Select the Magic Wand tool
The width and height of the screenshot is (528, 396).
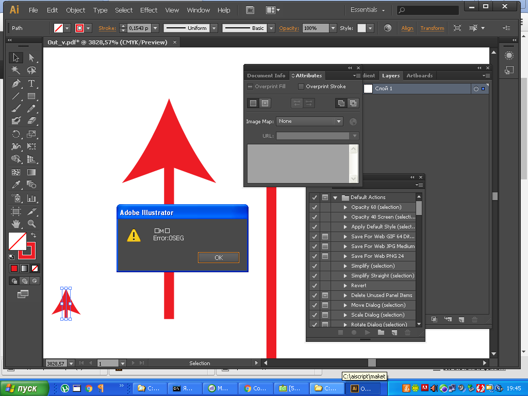click(x=16, y=70)
